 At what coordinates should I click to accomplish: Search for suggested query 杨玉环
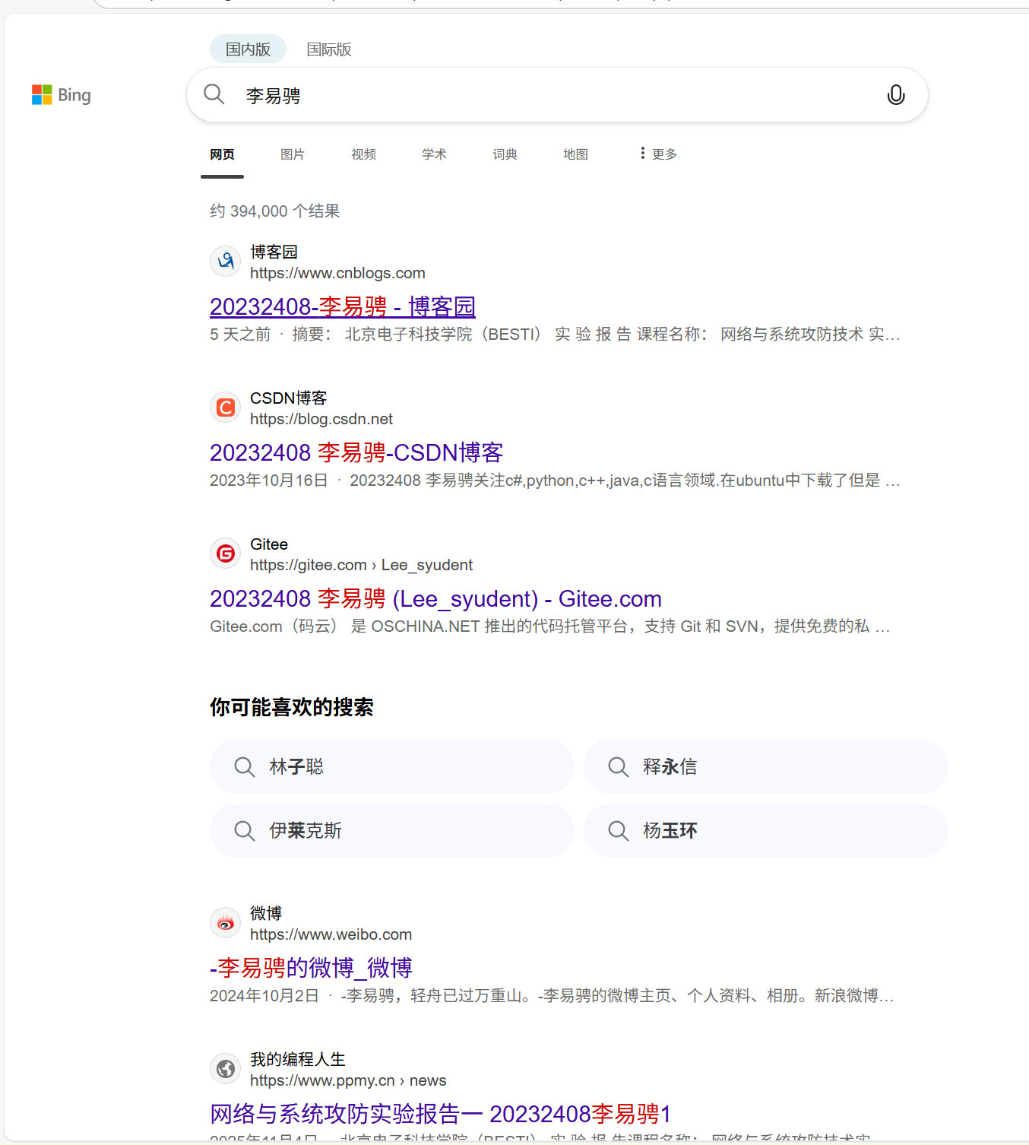pyautogui.click(x=765, y=830)
